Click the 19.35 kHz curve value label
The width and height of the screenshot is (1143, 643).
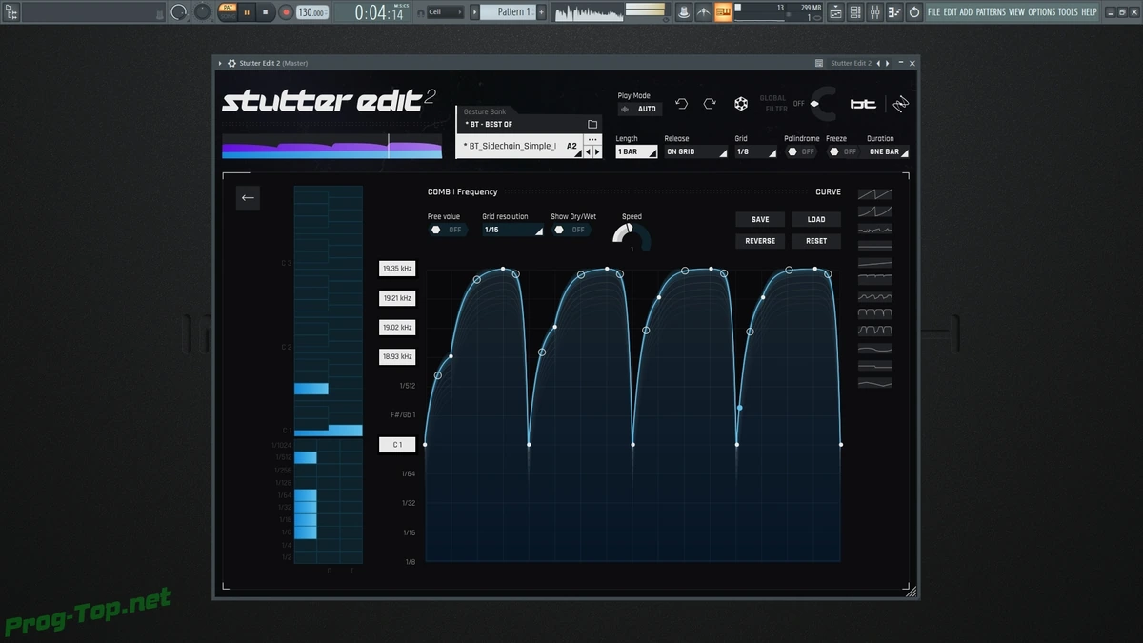tap(397, 269)
